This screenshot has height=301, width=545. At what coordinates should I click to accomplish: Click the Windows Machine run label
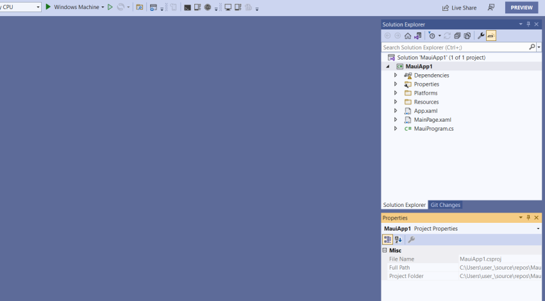76,7
